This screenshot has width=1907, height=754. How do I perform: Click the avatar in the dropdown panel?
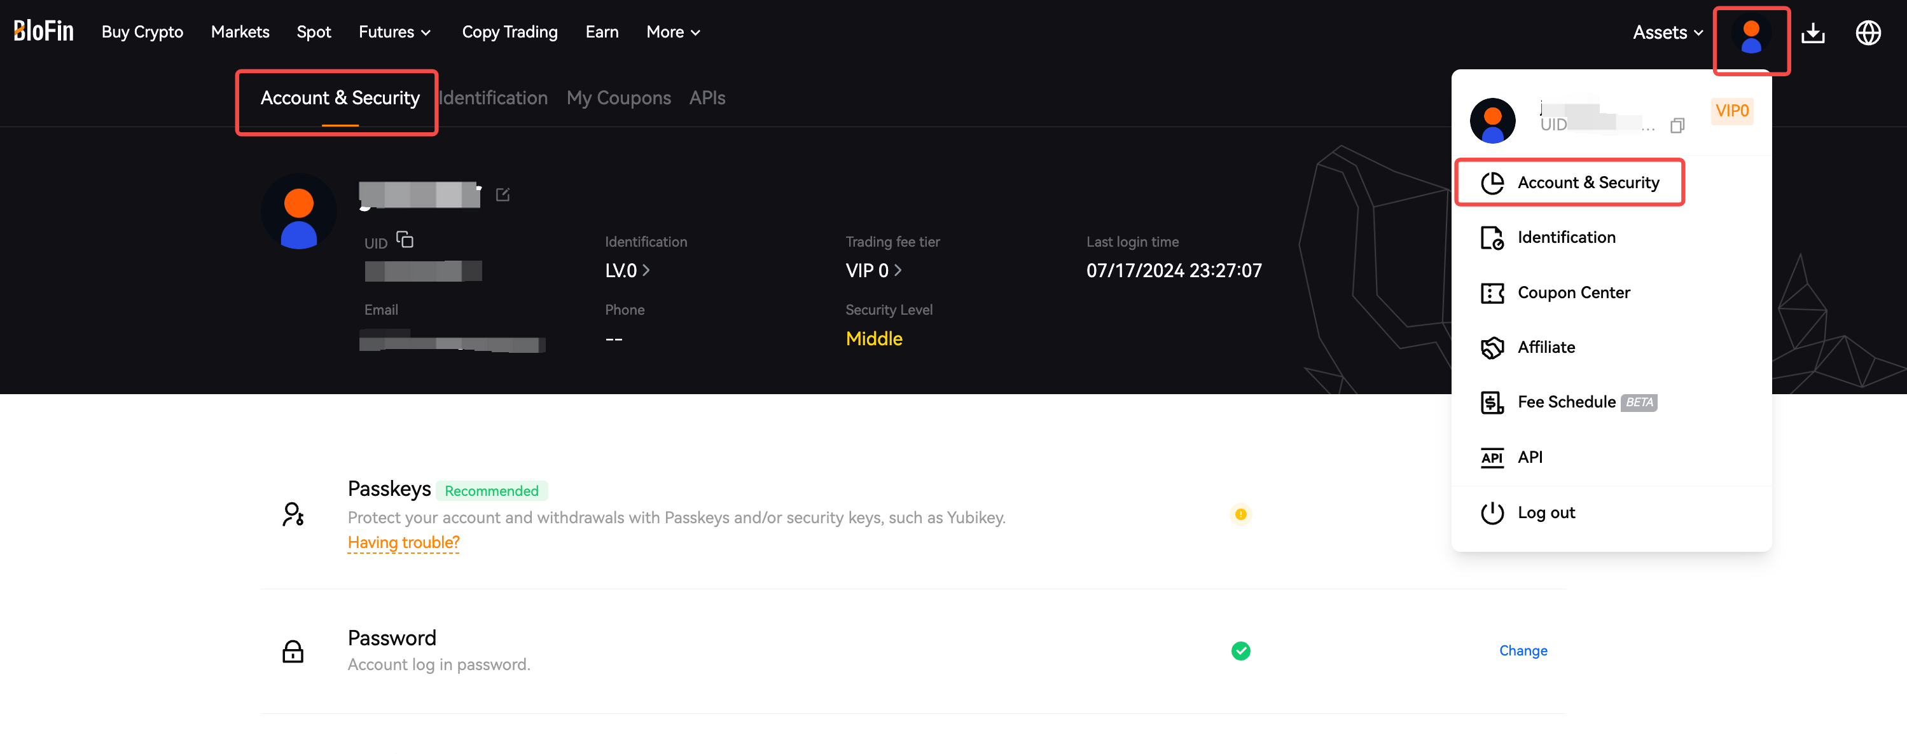tap(1492, 121)
